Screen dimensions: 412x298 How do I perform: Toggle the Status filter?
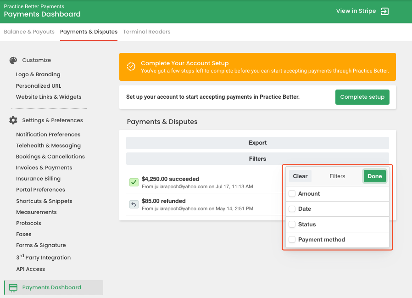[292, 224]
